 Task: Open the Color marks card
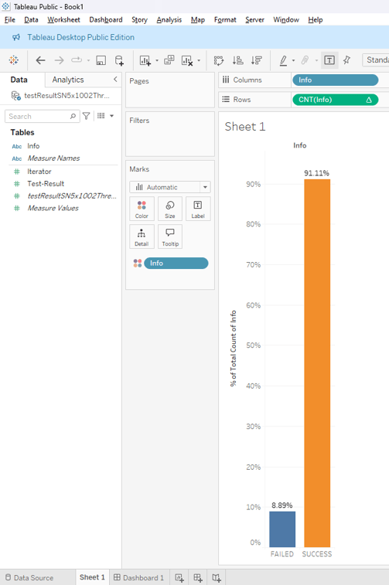142,209
